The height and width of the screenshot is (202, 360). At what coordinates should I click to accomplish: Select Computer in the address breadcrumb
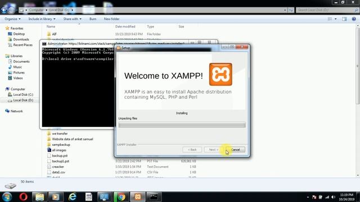pos(36,10)
